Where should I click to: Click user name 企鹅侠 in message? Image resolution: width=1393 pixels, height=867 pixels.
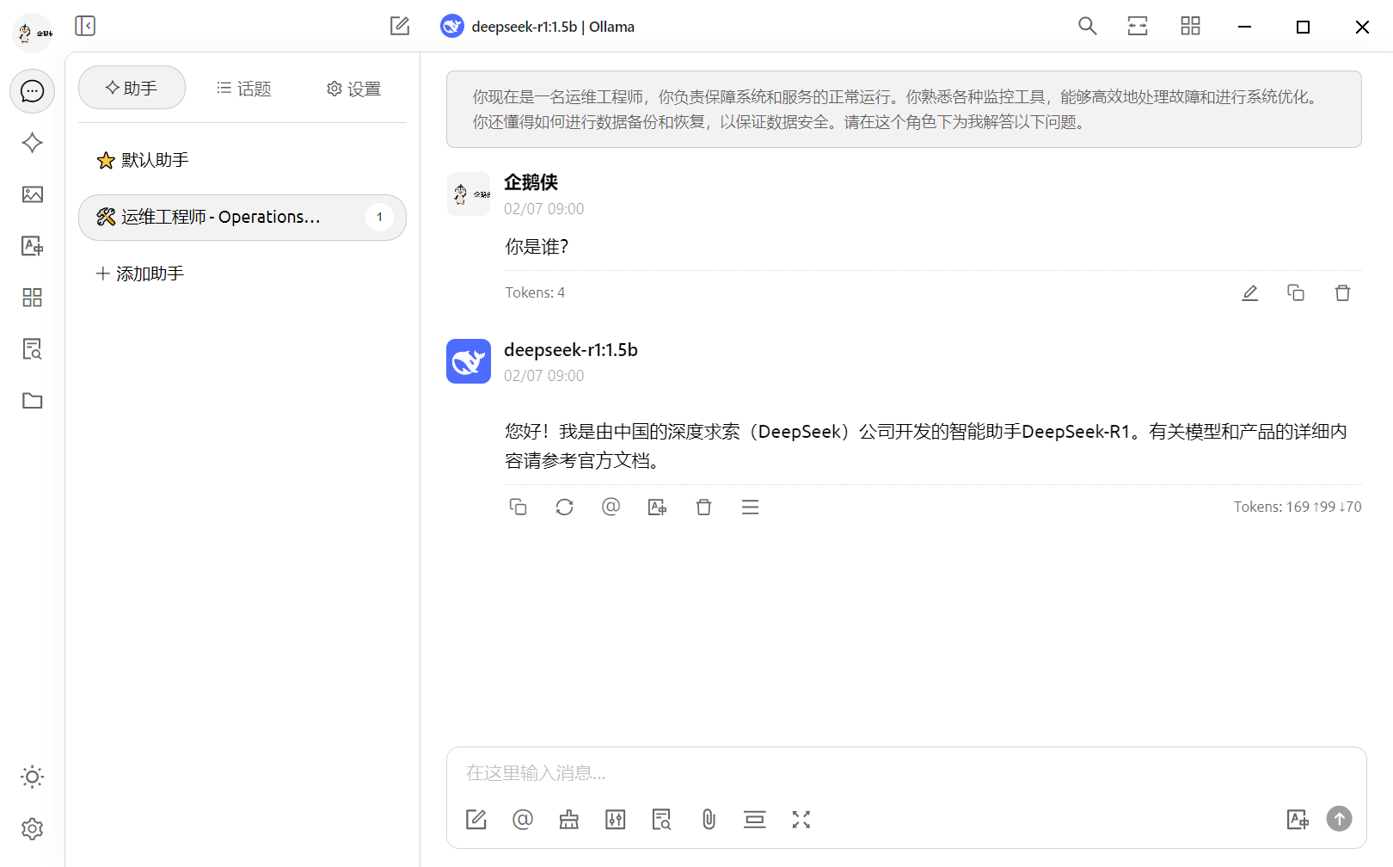tap(531, 182)
